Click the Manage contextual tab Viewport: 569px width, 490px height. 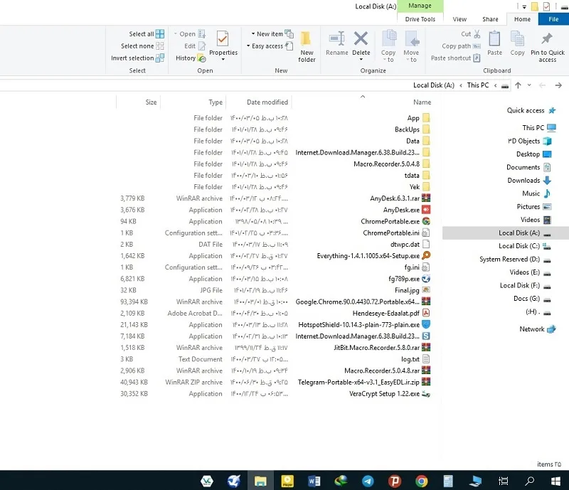[420, 6]
